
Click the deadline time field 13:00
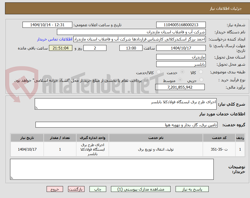(131, 48)
